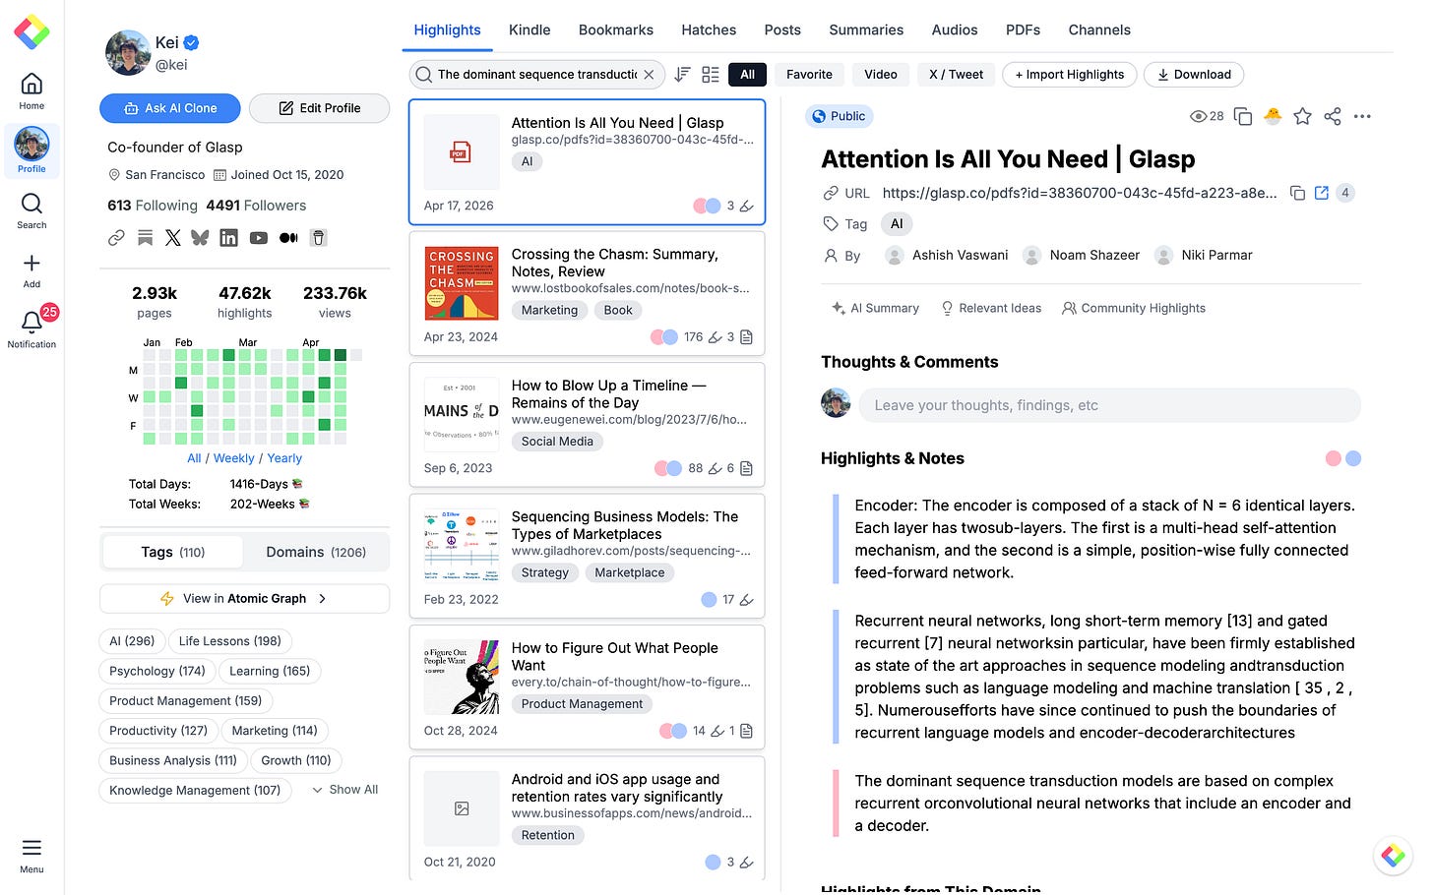Click the star icon to favorite the article

[1302, 116]
